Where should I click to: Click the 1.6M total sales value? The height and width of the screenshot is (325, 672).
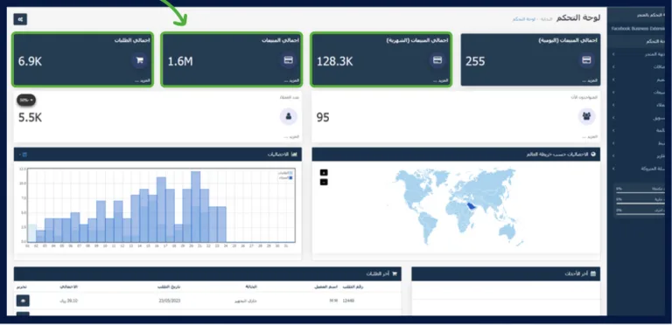180,61
